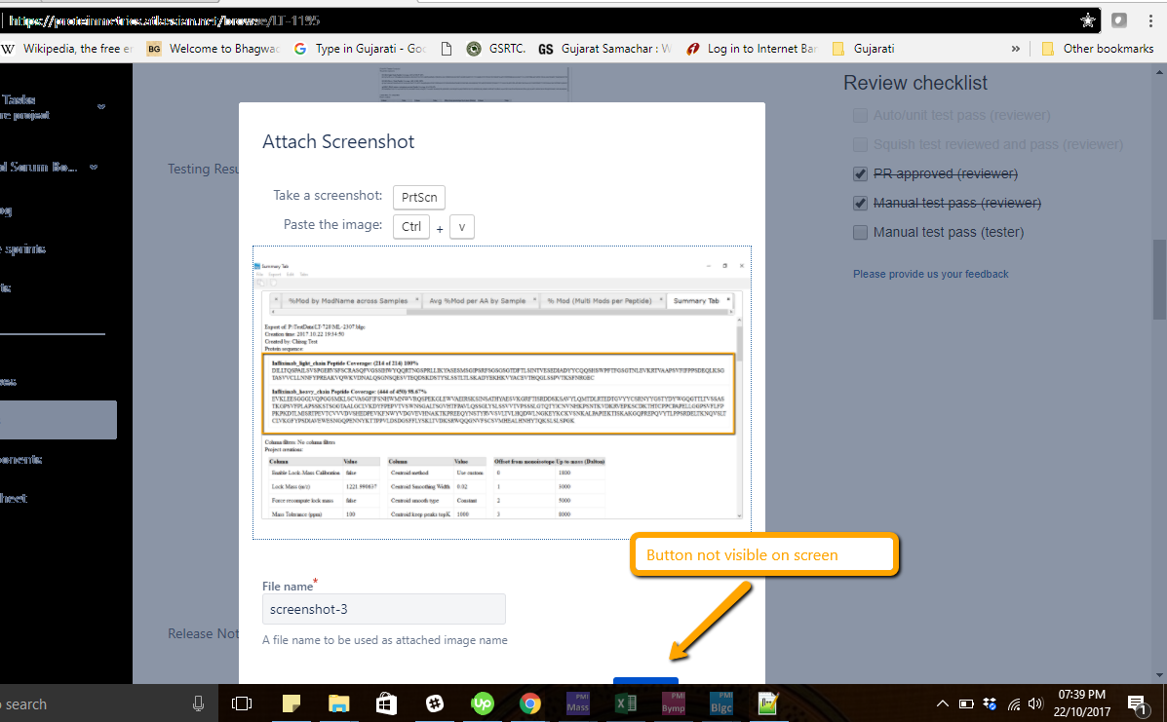Screen dimensions: 1167x722
Task: Bookmark this page with the star icon
Action: pos(1087,20)
